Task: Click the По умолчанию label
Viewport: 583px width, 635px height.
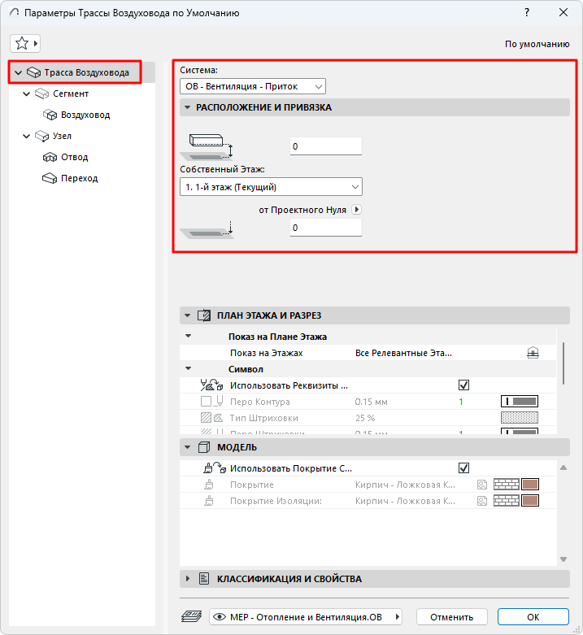Action: [x=537, y=44]
